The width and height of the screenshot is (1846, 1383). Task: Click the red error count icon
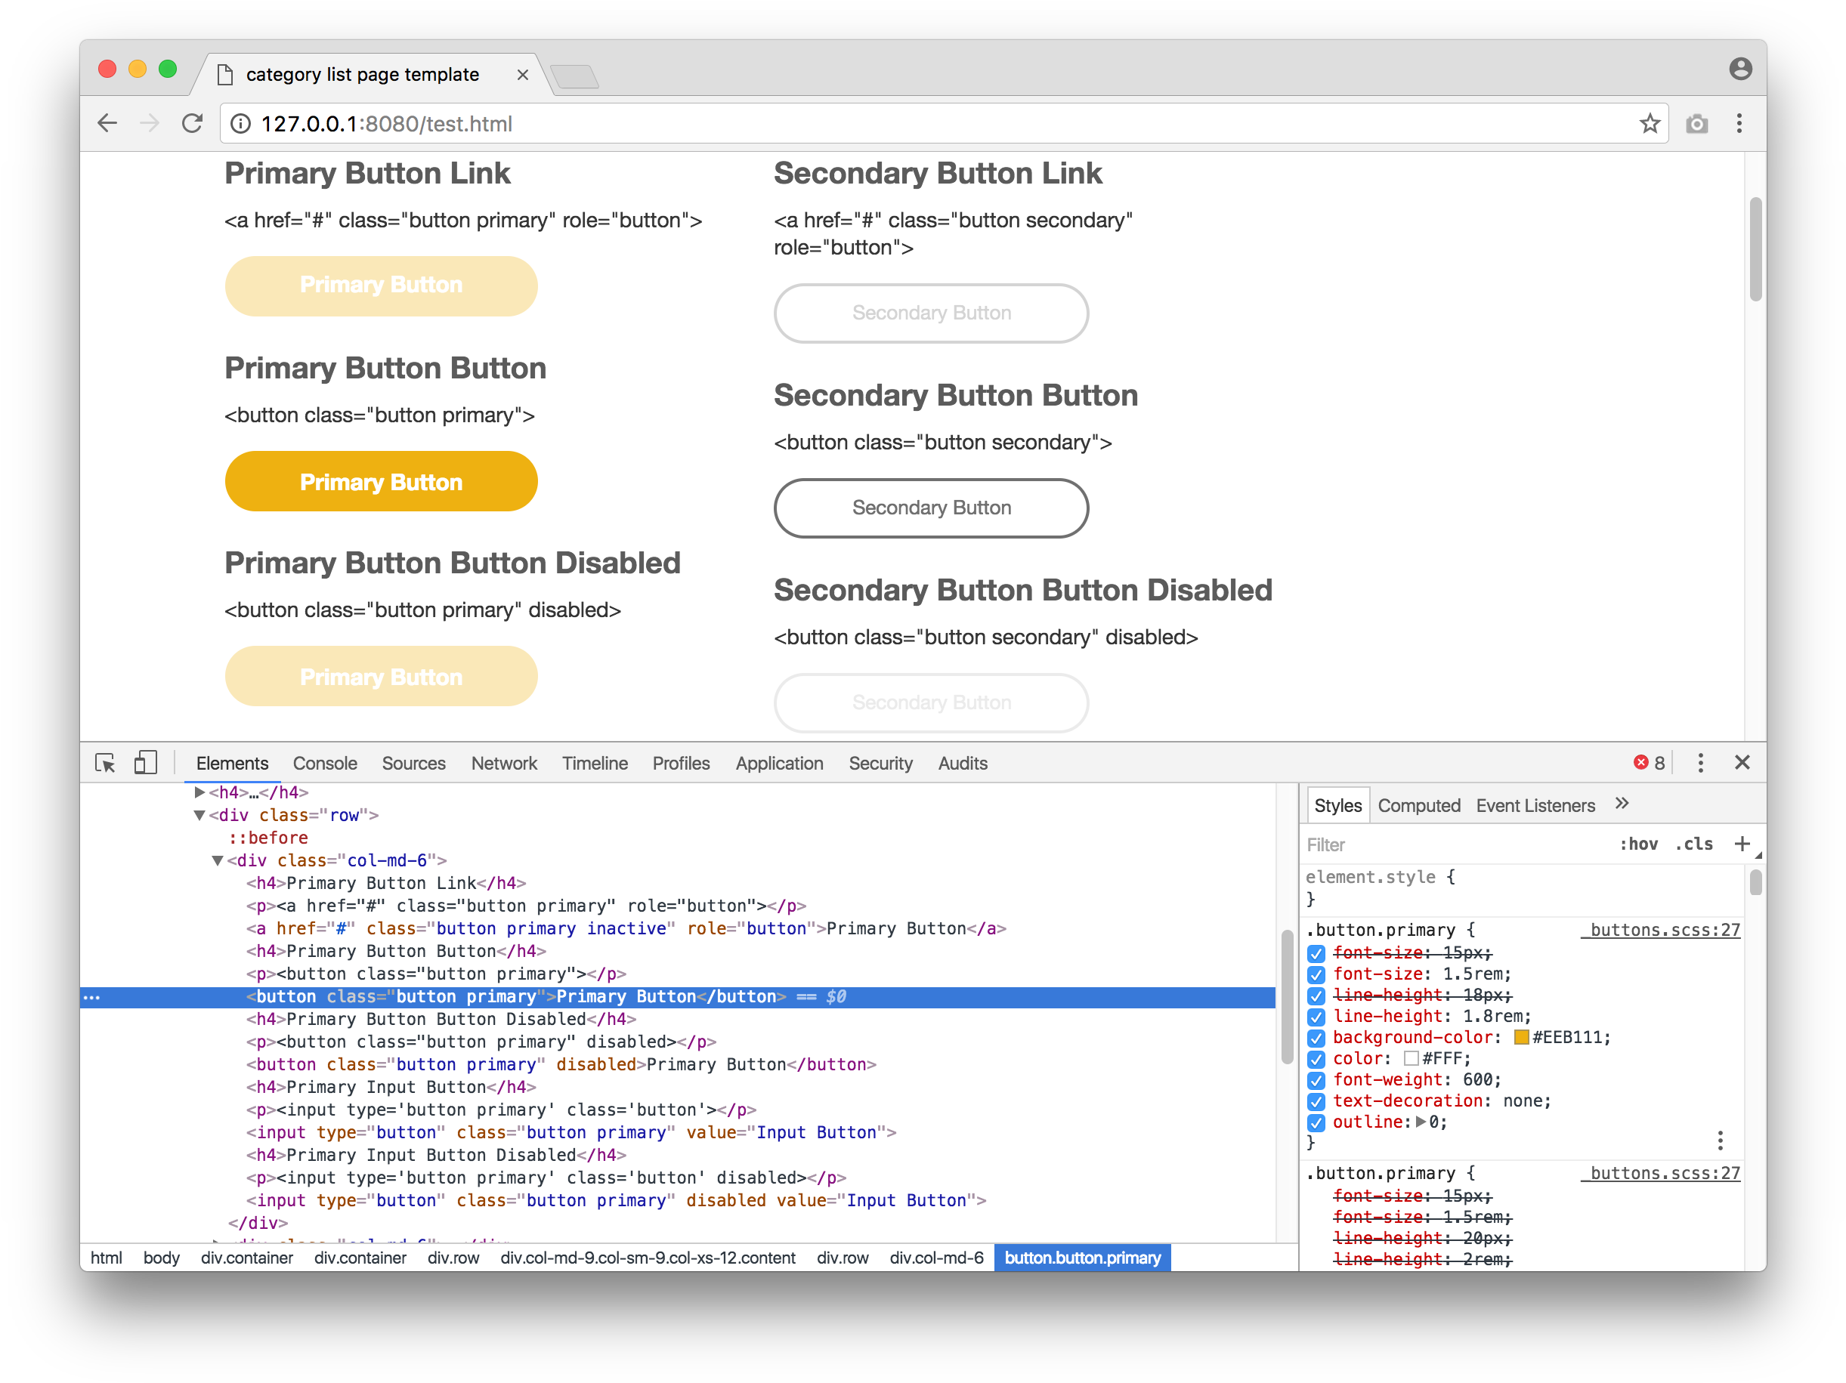[1640, 762]
